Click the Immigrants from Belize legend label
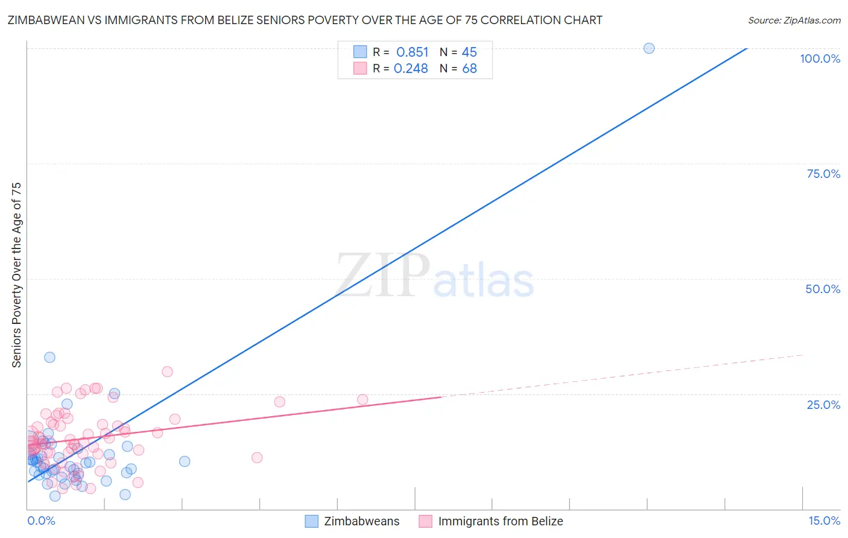Viewport: 848px width, 538px height. point(500,522)
